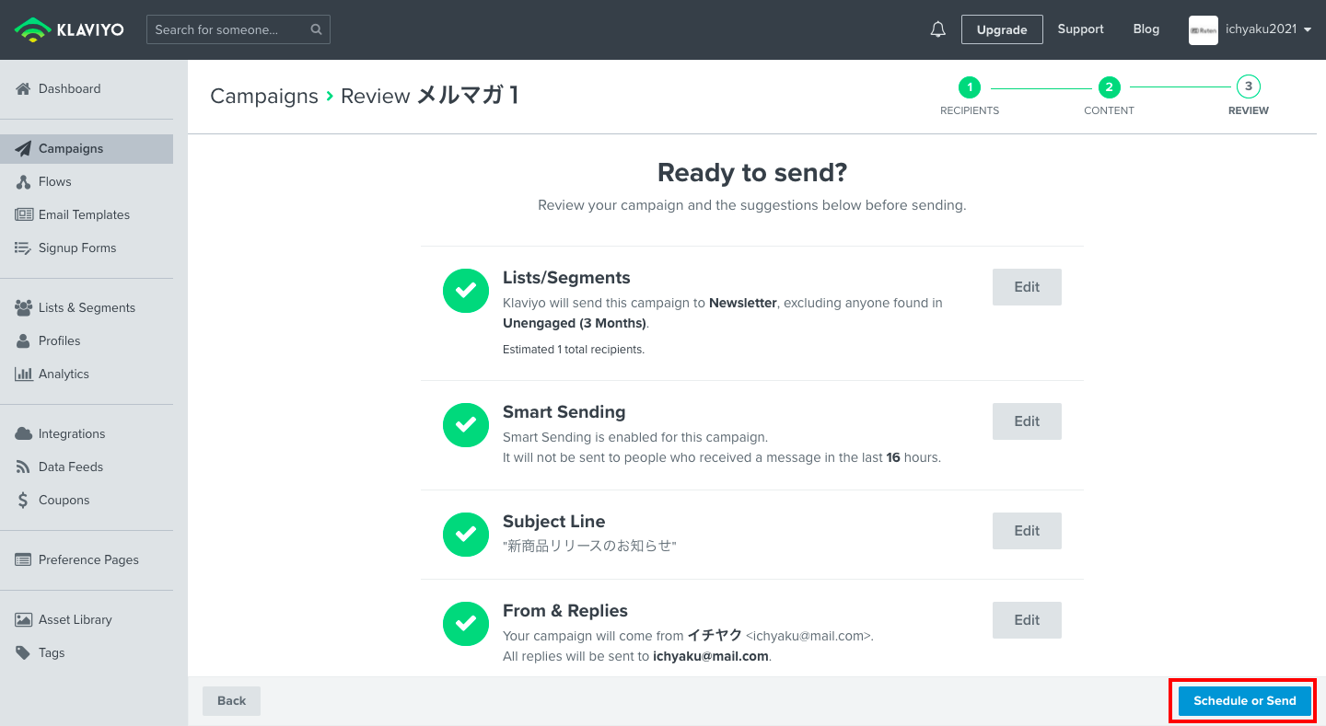This screenshot has height=726, width=1326.
Task: Edit the From & Replies section
Action: coord(1027,620)
